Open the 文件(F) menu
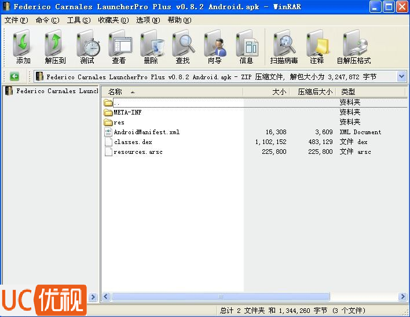The height and width of the screenshot is (317, 410). click(16, 20)
